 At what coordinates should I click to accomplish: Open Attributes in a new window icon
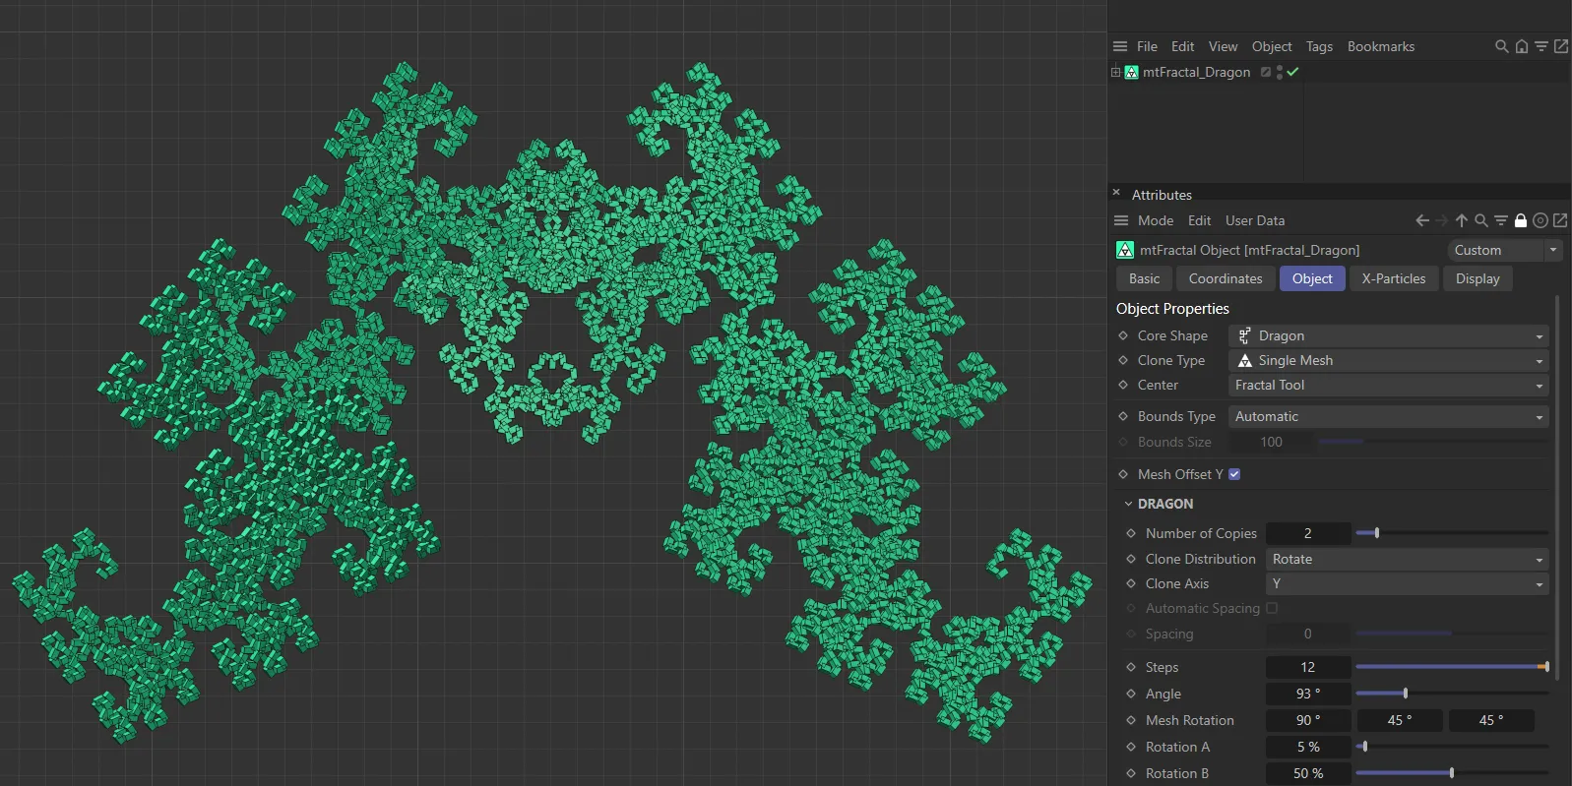click(1560, 220)
